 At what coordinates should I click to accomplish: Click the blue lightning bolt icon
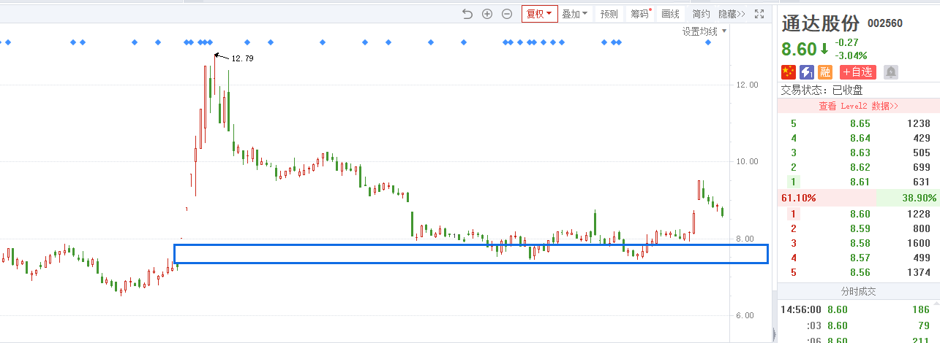[x=807, y=72]
